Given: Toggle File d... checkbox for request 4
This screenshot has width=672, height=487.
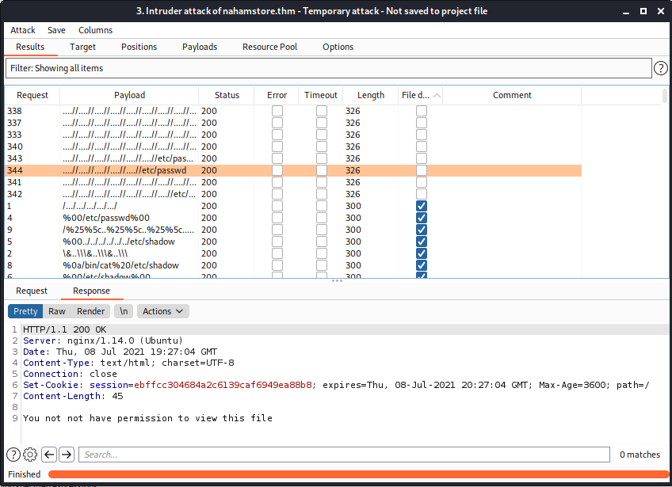Looking at the screenshot, I should click(422, 218).
